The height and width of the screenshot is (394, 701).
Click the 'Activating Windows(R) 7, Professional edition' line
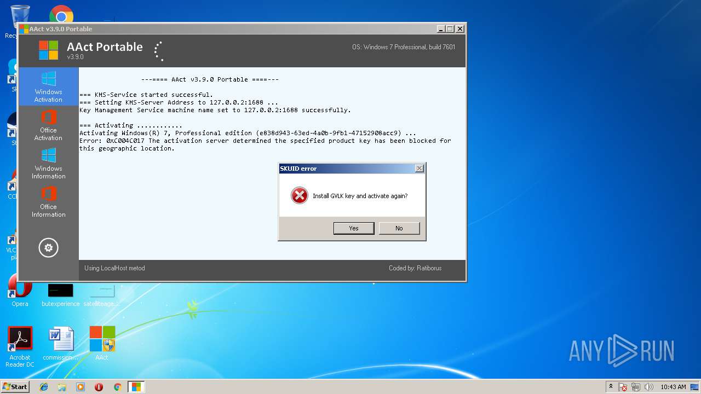pos(248,133)
